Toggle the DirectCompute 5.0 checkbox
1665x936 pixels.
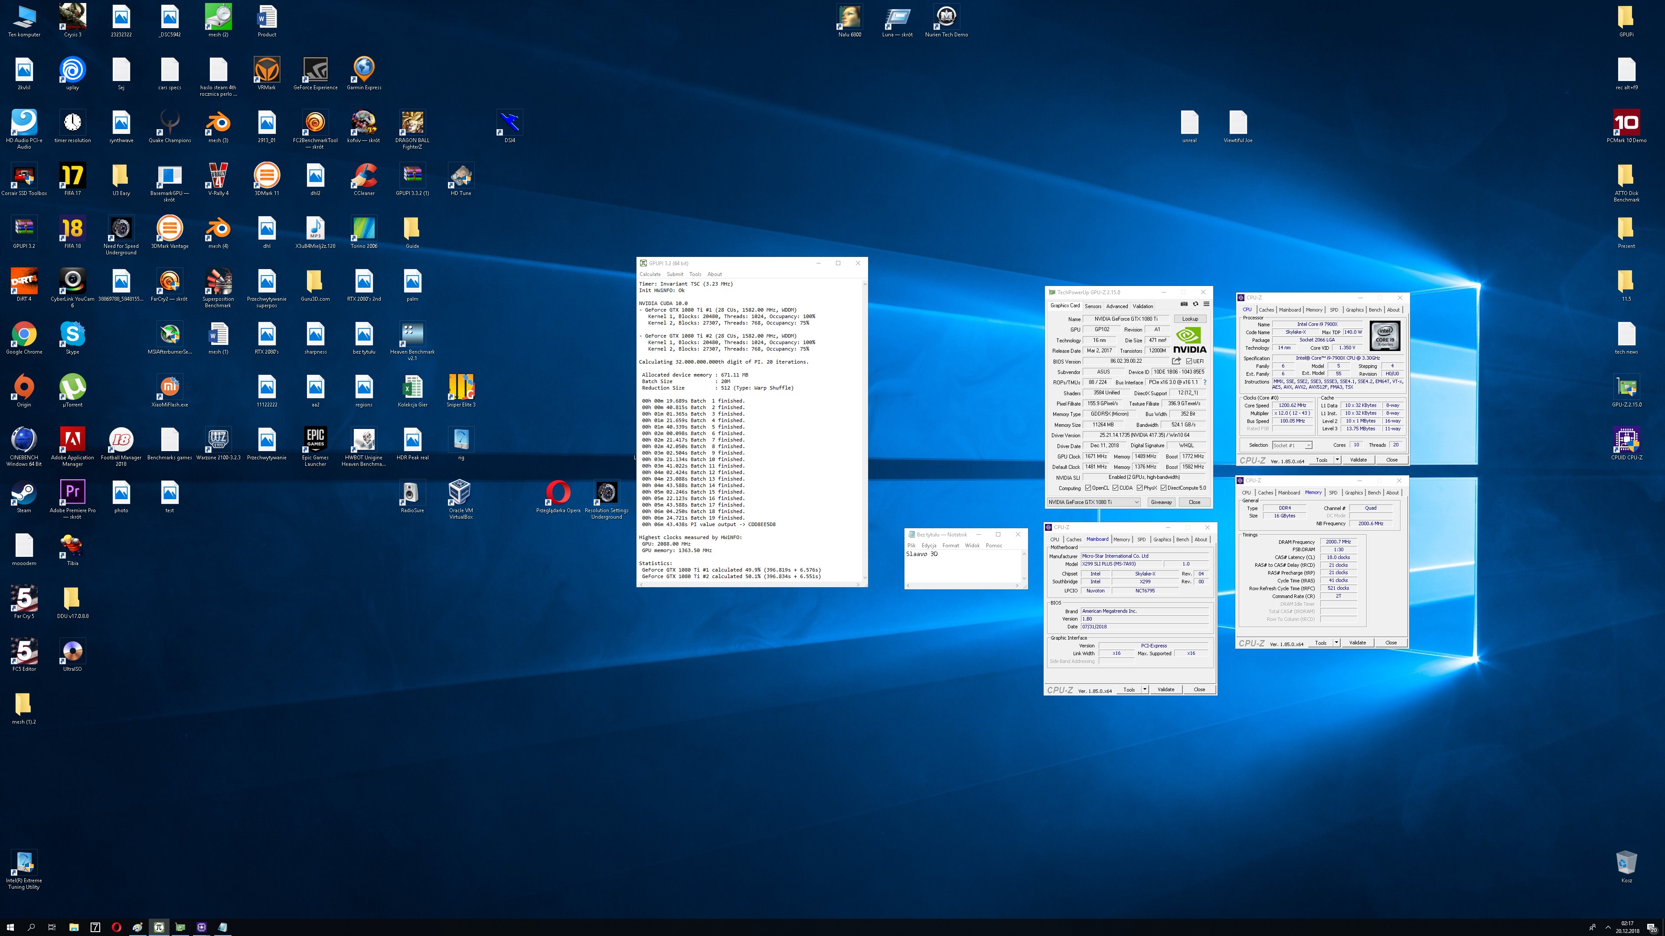1163,487
